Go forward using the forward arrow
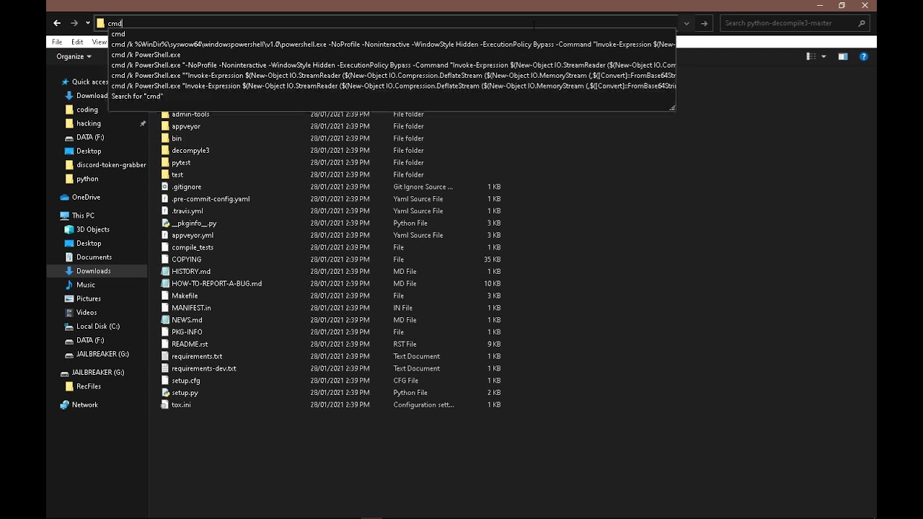This screenshot has width=923, height=519. coord(74,23)
